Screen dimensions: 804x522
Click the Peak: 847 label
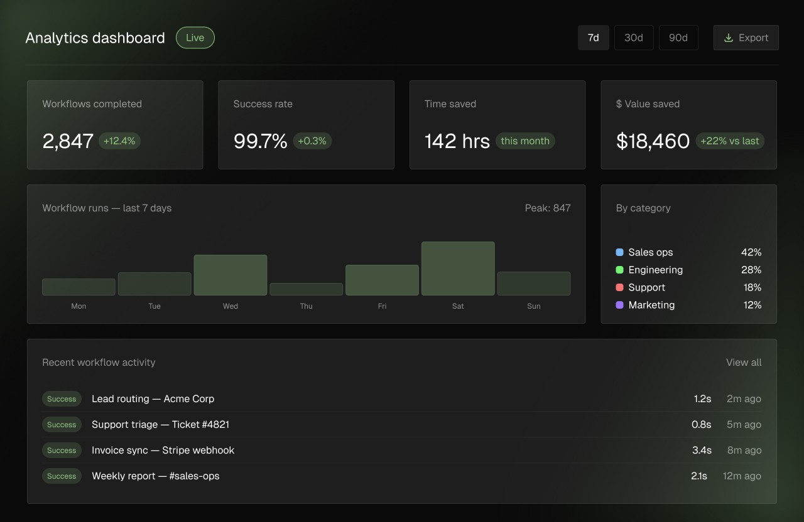548,208
